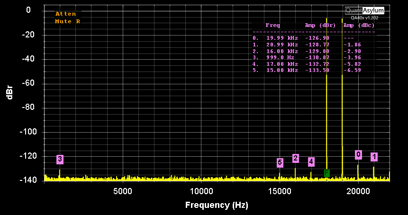
Task: Click peak marker 4 at 17 kHz
Action: [311, 161]
